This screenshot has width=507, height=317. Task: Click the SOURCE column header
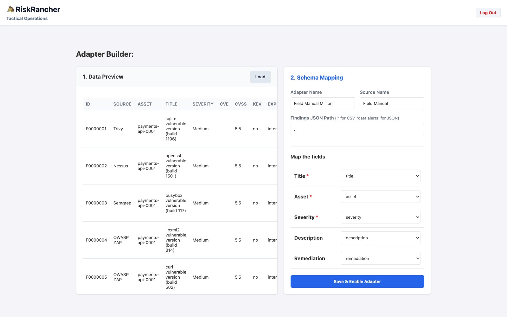coord(122,104)
